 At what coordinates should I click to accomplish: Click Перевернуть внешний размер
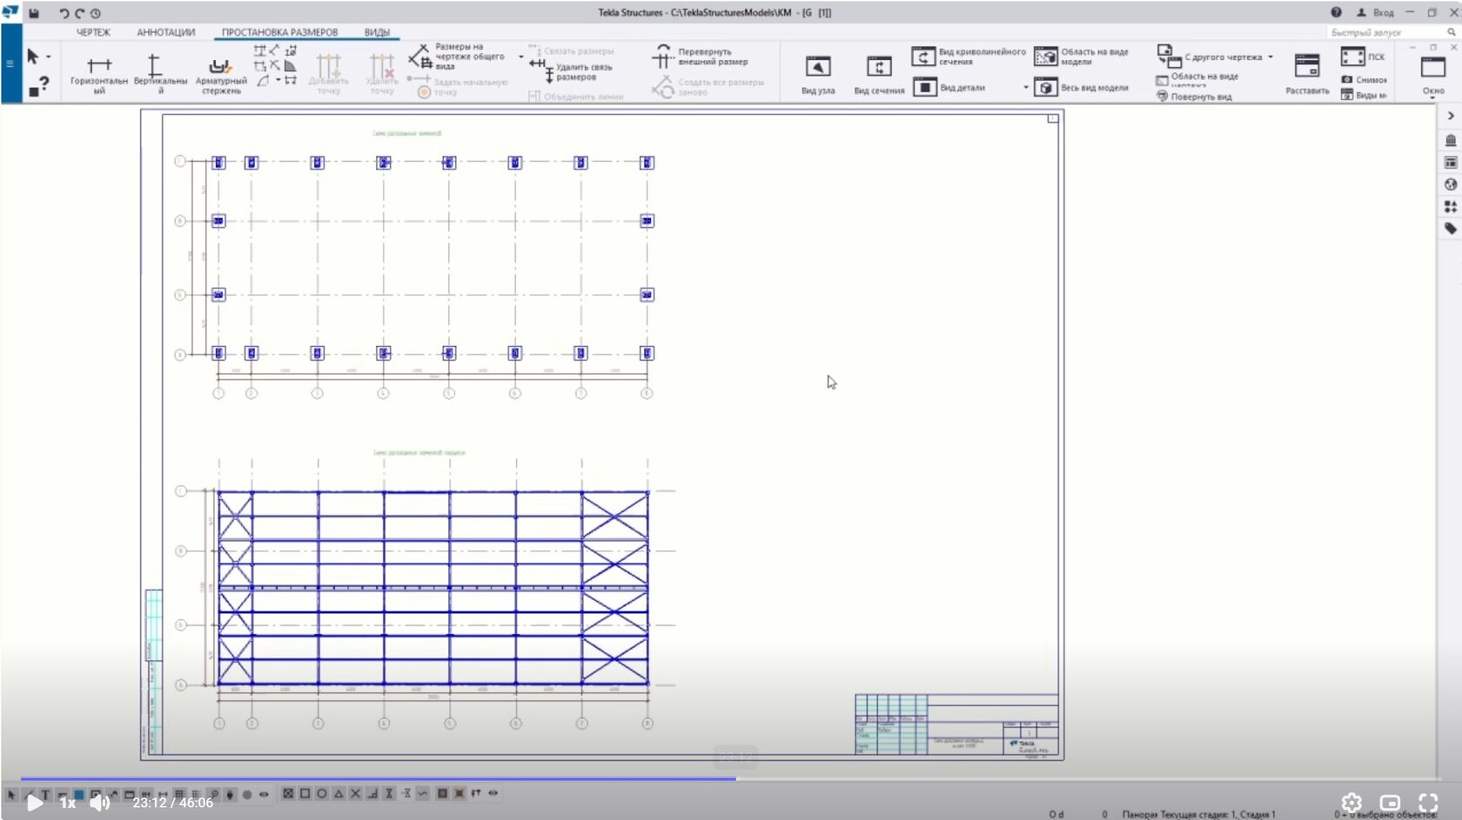pyautogui.click(x=701, y=57)
